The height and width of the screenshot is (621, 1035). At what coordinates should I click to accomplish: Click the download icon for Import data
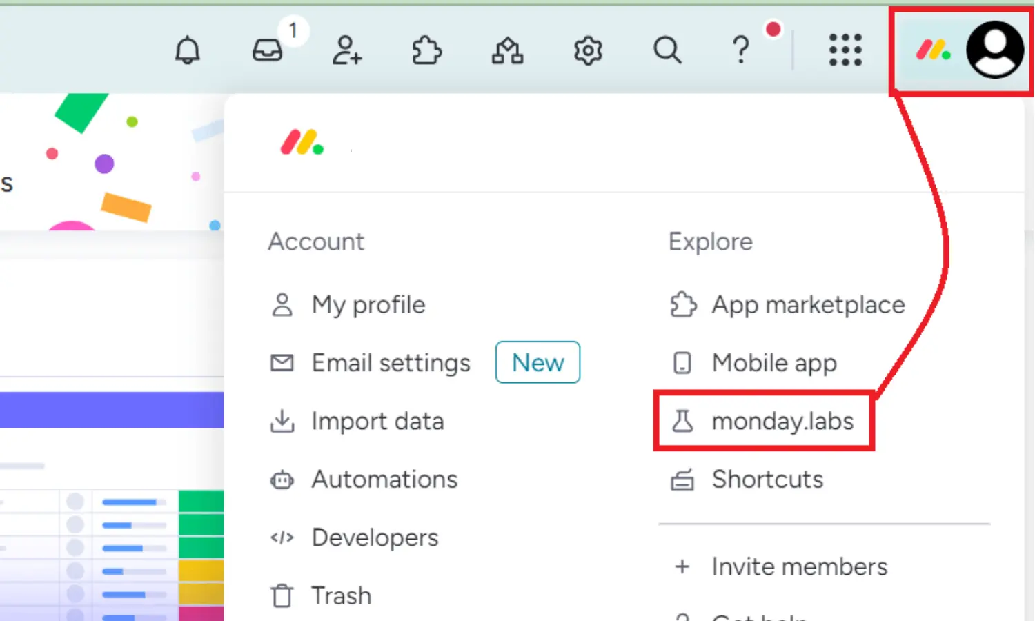[282, 420]
